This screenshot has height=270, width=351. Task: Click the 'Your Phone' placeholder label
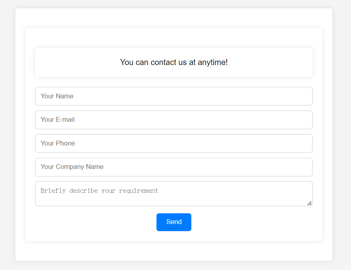(58, 144)
